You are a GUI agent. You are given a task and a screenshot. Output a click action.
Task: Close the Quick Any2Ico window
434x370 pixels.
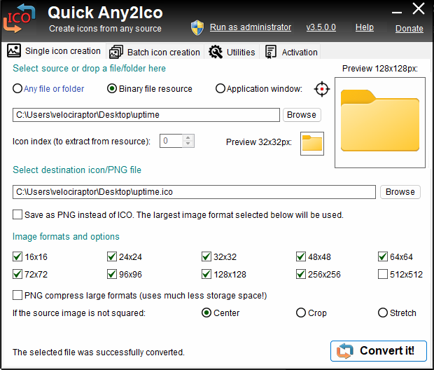click(x=419, y=9)
